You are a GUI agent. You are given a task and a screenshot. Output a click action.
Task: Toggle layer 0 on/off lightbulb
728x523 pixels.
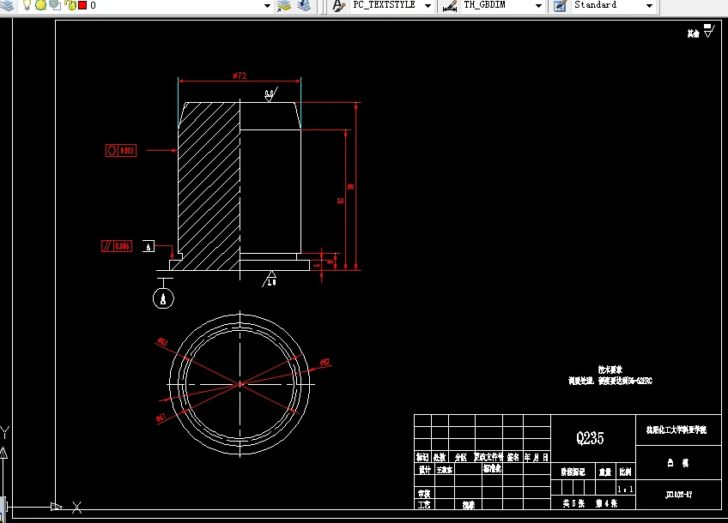[x=27, y=5]
